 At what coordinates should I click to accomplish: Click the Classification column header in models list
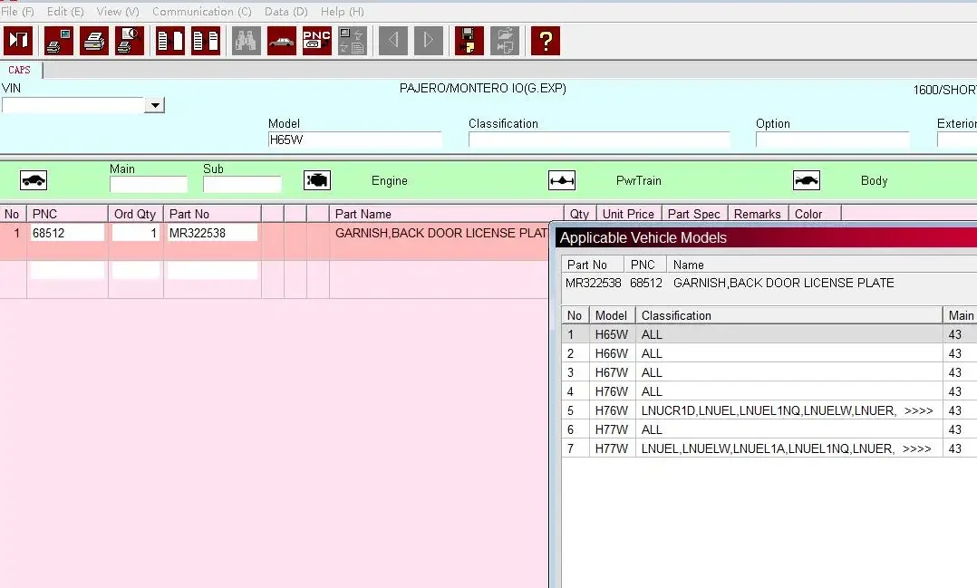pyautogui.click(x=788, y=315)
